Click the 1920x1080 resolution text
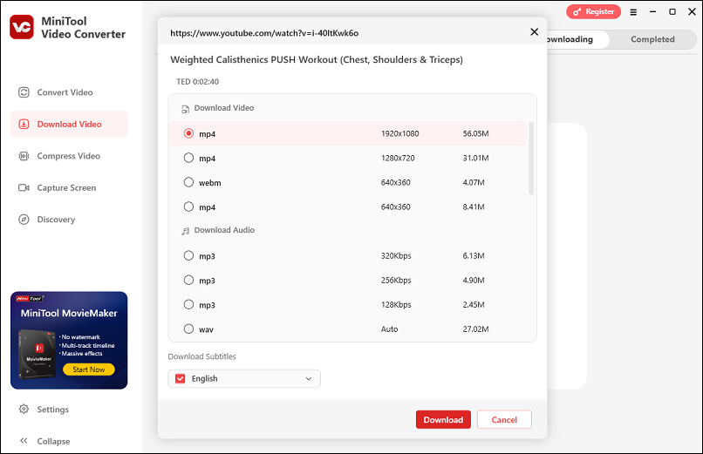Screen dimensions: 703x454 coord(400,133)
